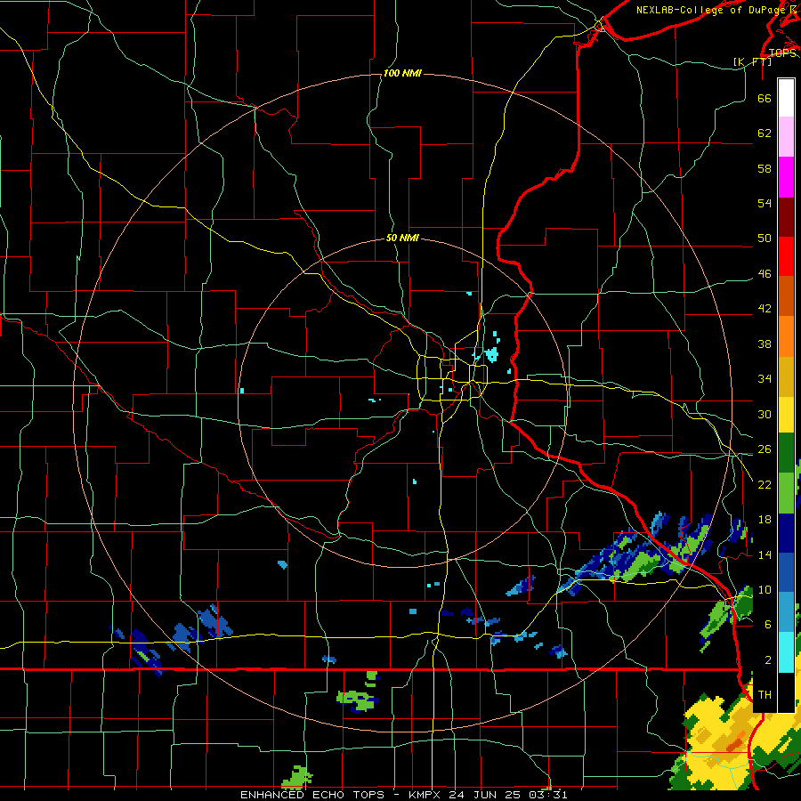The image size is (801, 801).
Task: Pick the bright yellow legend swatch
Action: [x=786, y=415]
